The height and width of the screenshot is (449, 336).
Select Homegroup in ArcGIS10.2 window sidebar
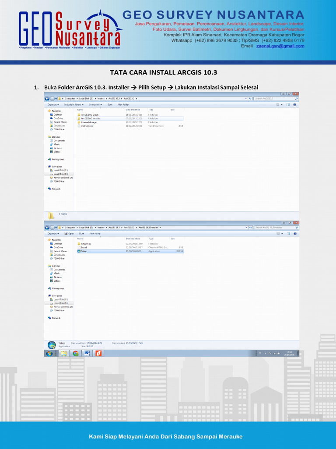(56, 159)
